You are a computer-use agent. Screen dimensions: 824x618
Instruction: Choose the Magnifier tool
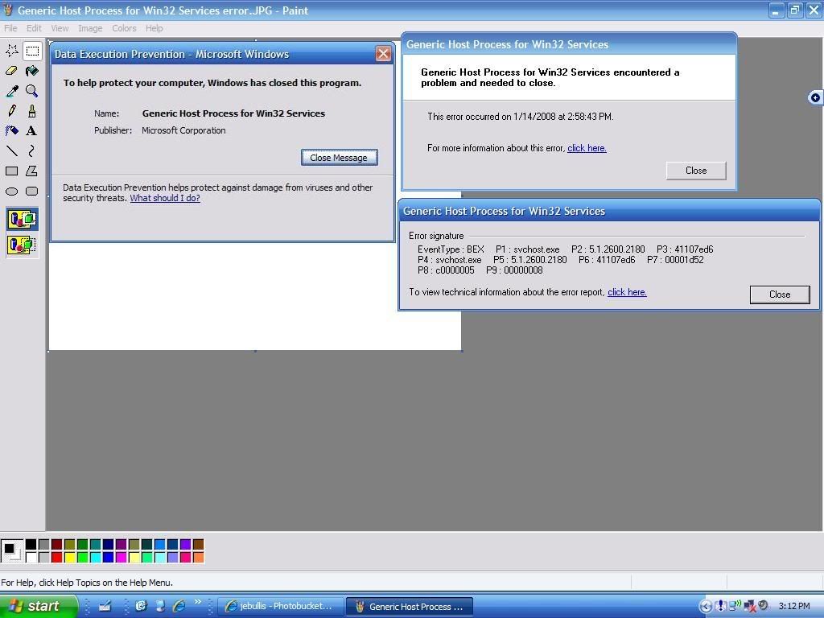tap(32, 91)
